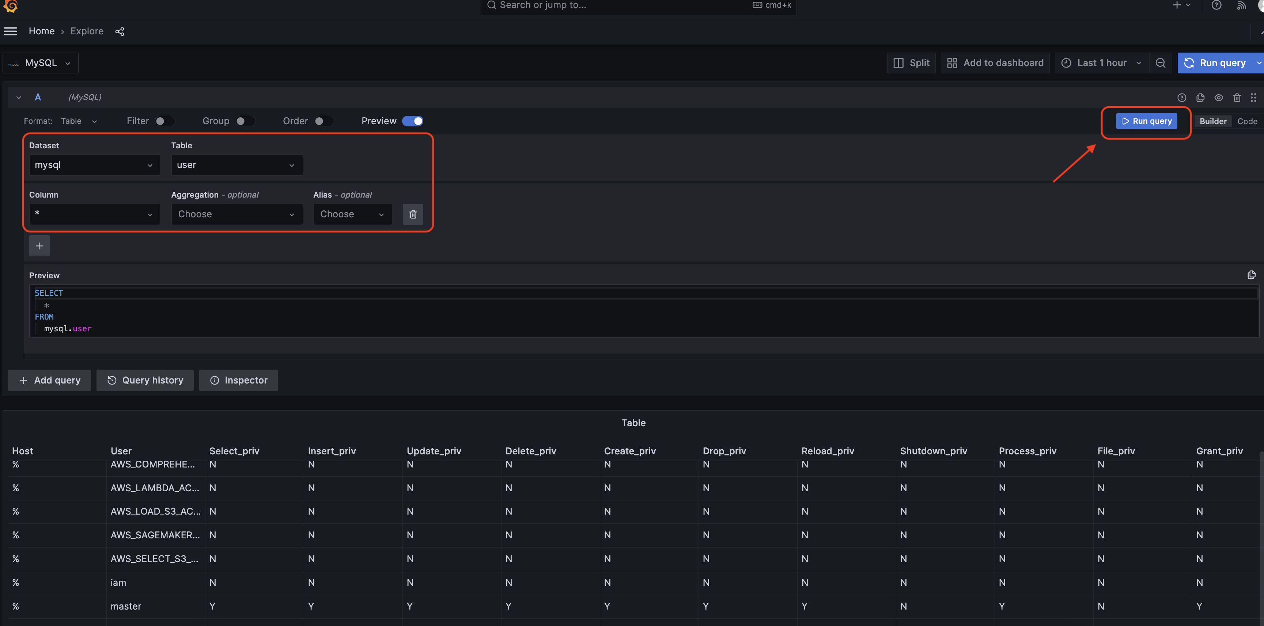Click the share Explore link icon
This screenshot has height=626, width=1264.
120,31
